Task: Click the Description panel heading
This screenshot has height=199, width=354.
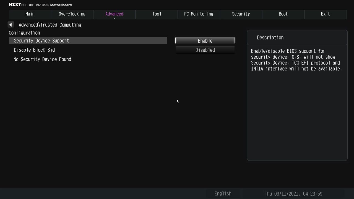Action: point(270,38)
